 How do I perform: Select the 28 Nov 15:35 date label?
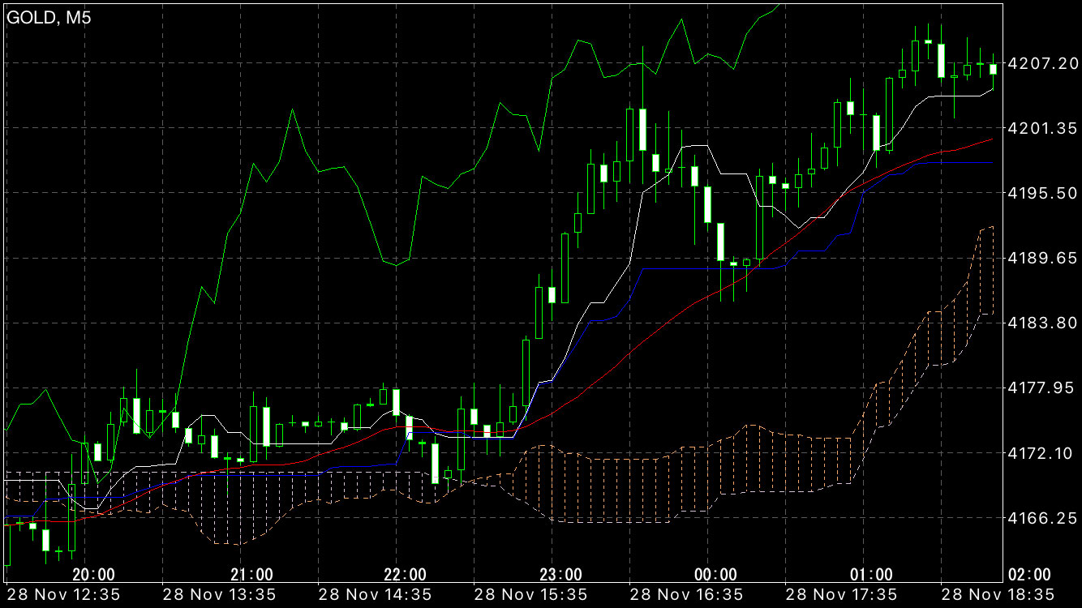click(x=530, y=595)
